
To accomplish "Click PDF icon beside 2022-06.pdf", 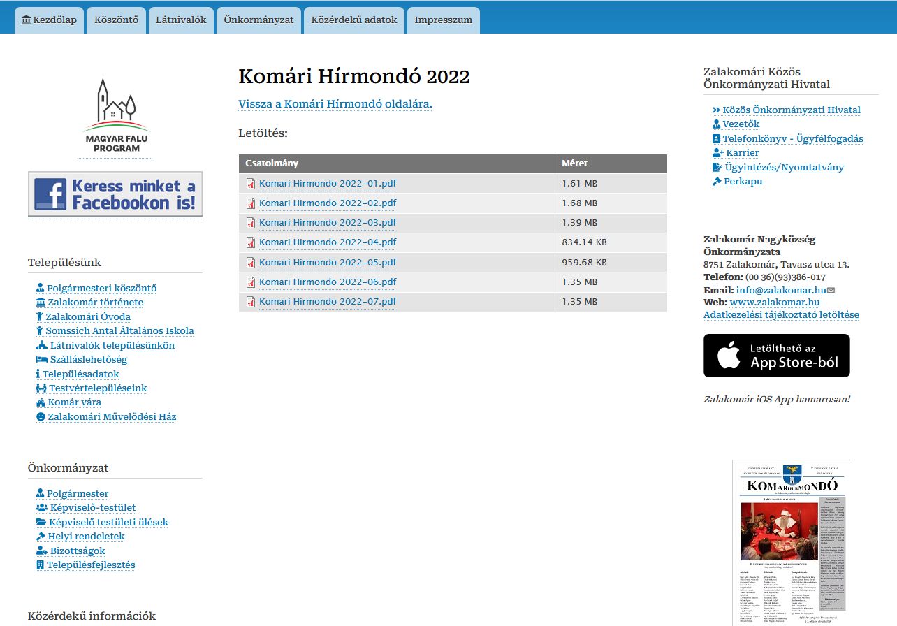I will tap(251, 282).
